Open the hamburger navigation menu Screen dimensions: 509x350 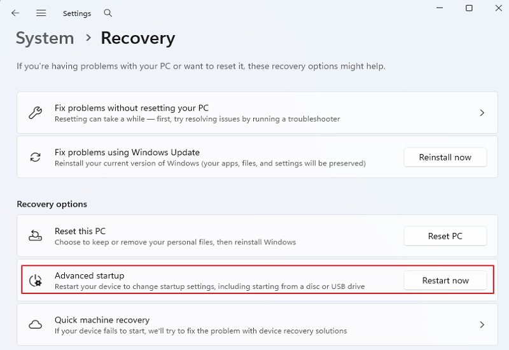point(41,13)
